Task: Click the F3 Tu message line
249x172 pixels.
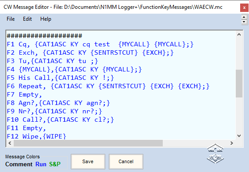Action: click(52, 61)
